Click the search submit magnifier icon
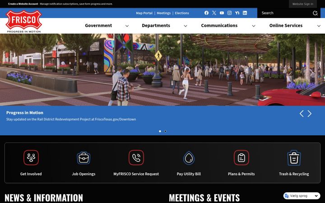This screenshot has height=203, width=325. tap(315, 13)
